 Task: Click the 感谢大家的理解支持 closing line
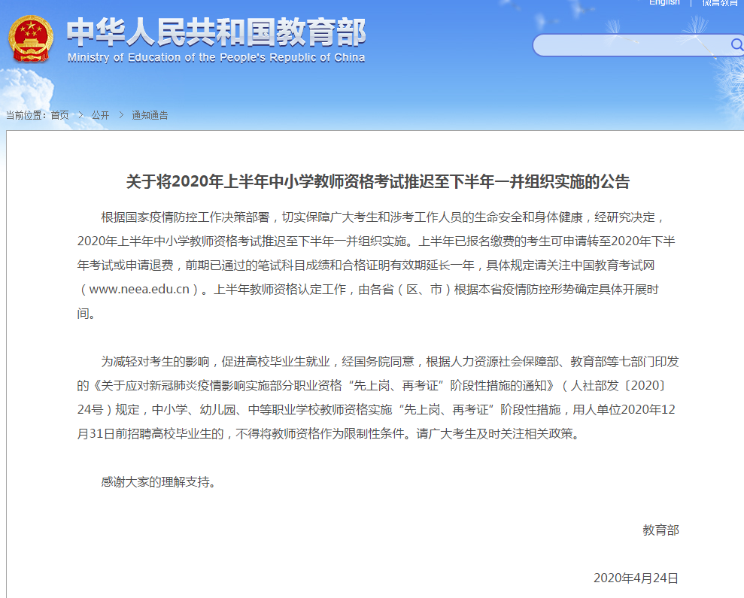[x=159, y=482]
